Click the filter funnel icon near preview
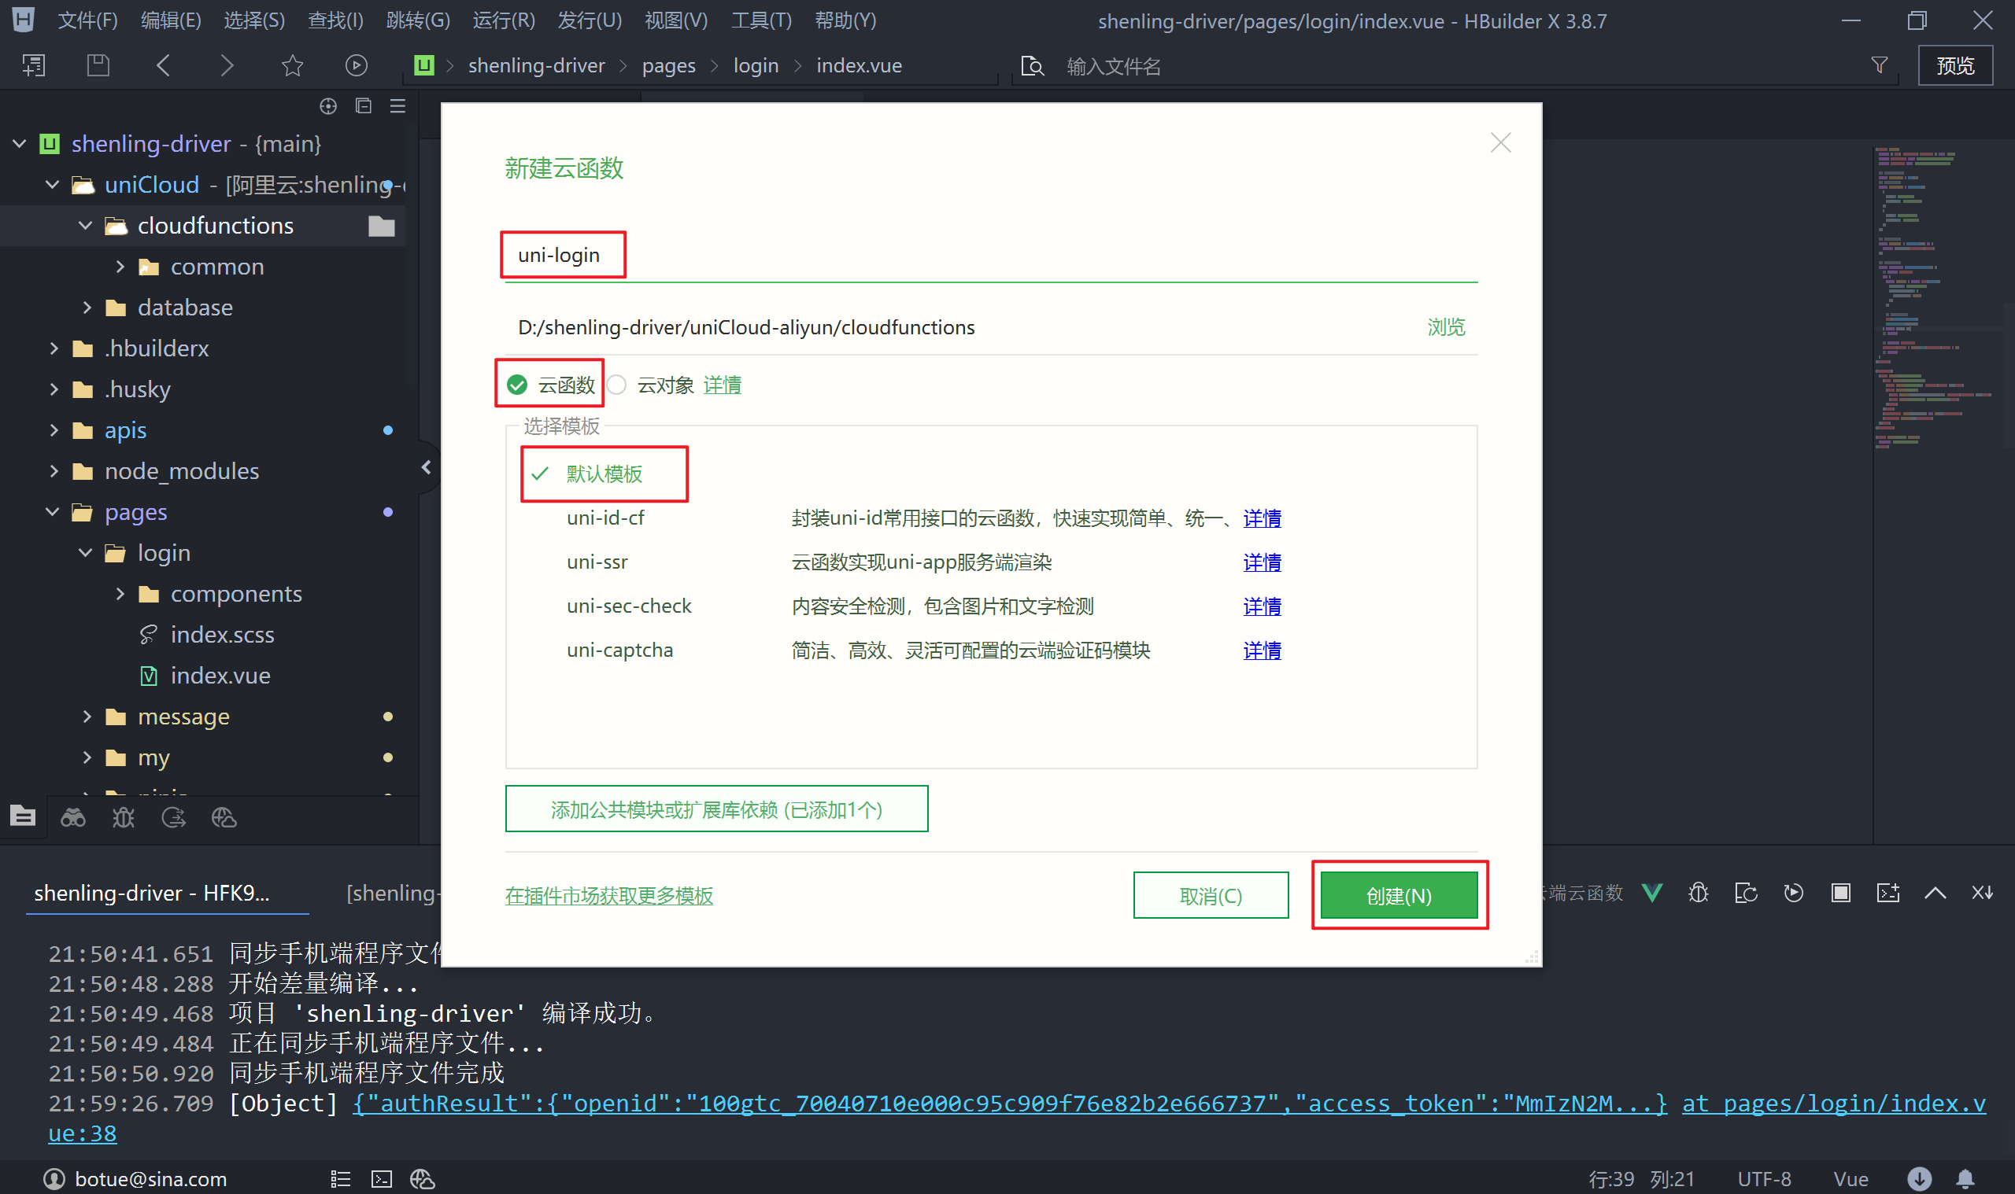This screenshot has width=2015, height=1194. pos(1879,65)
